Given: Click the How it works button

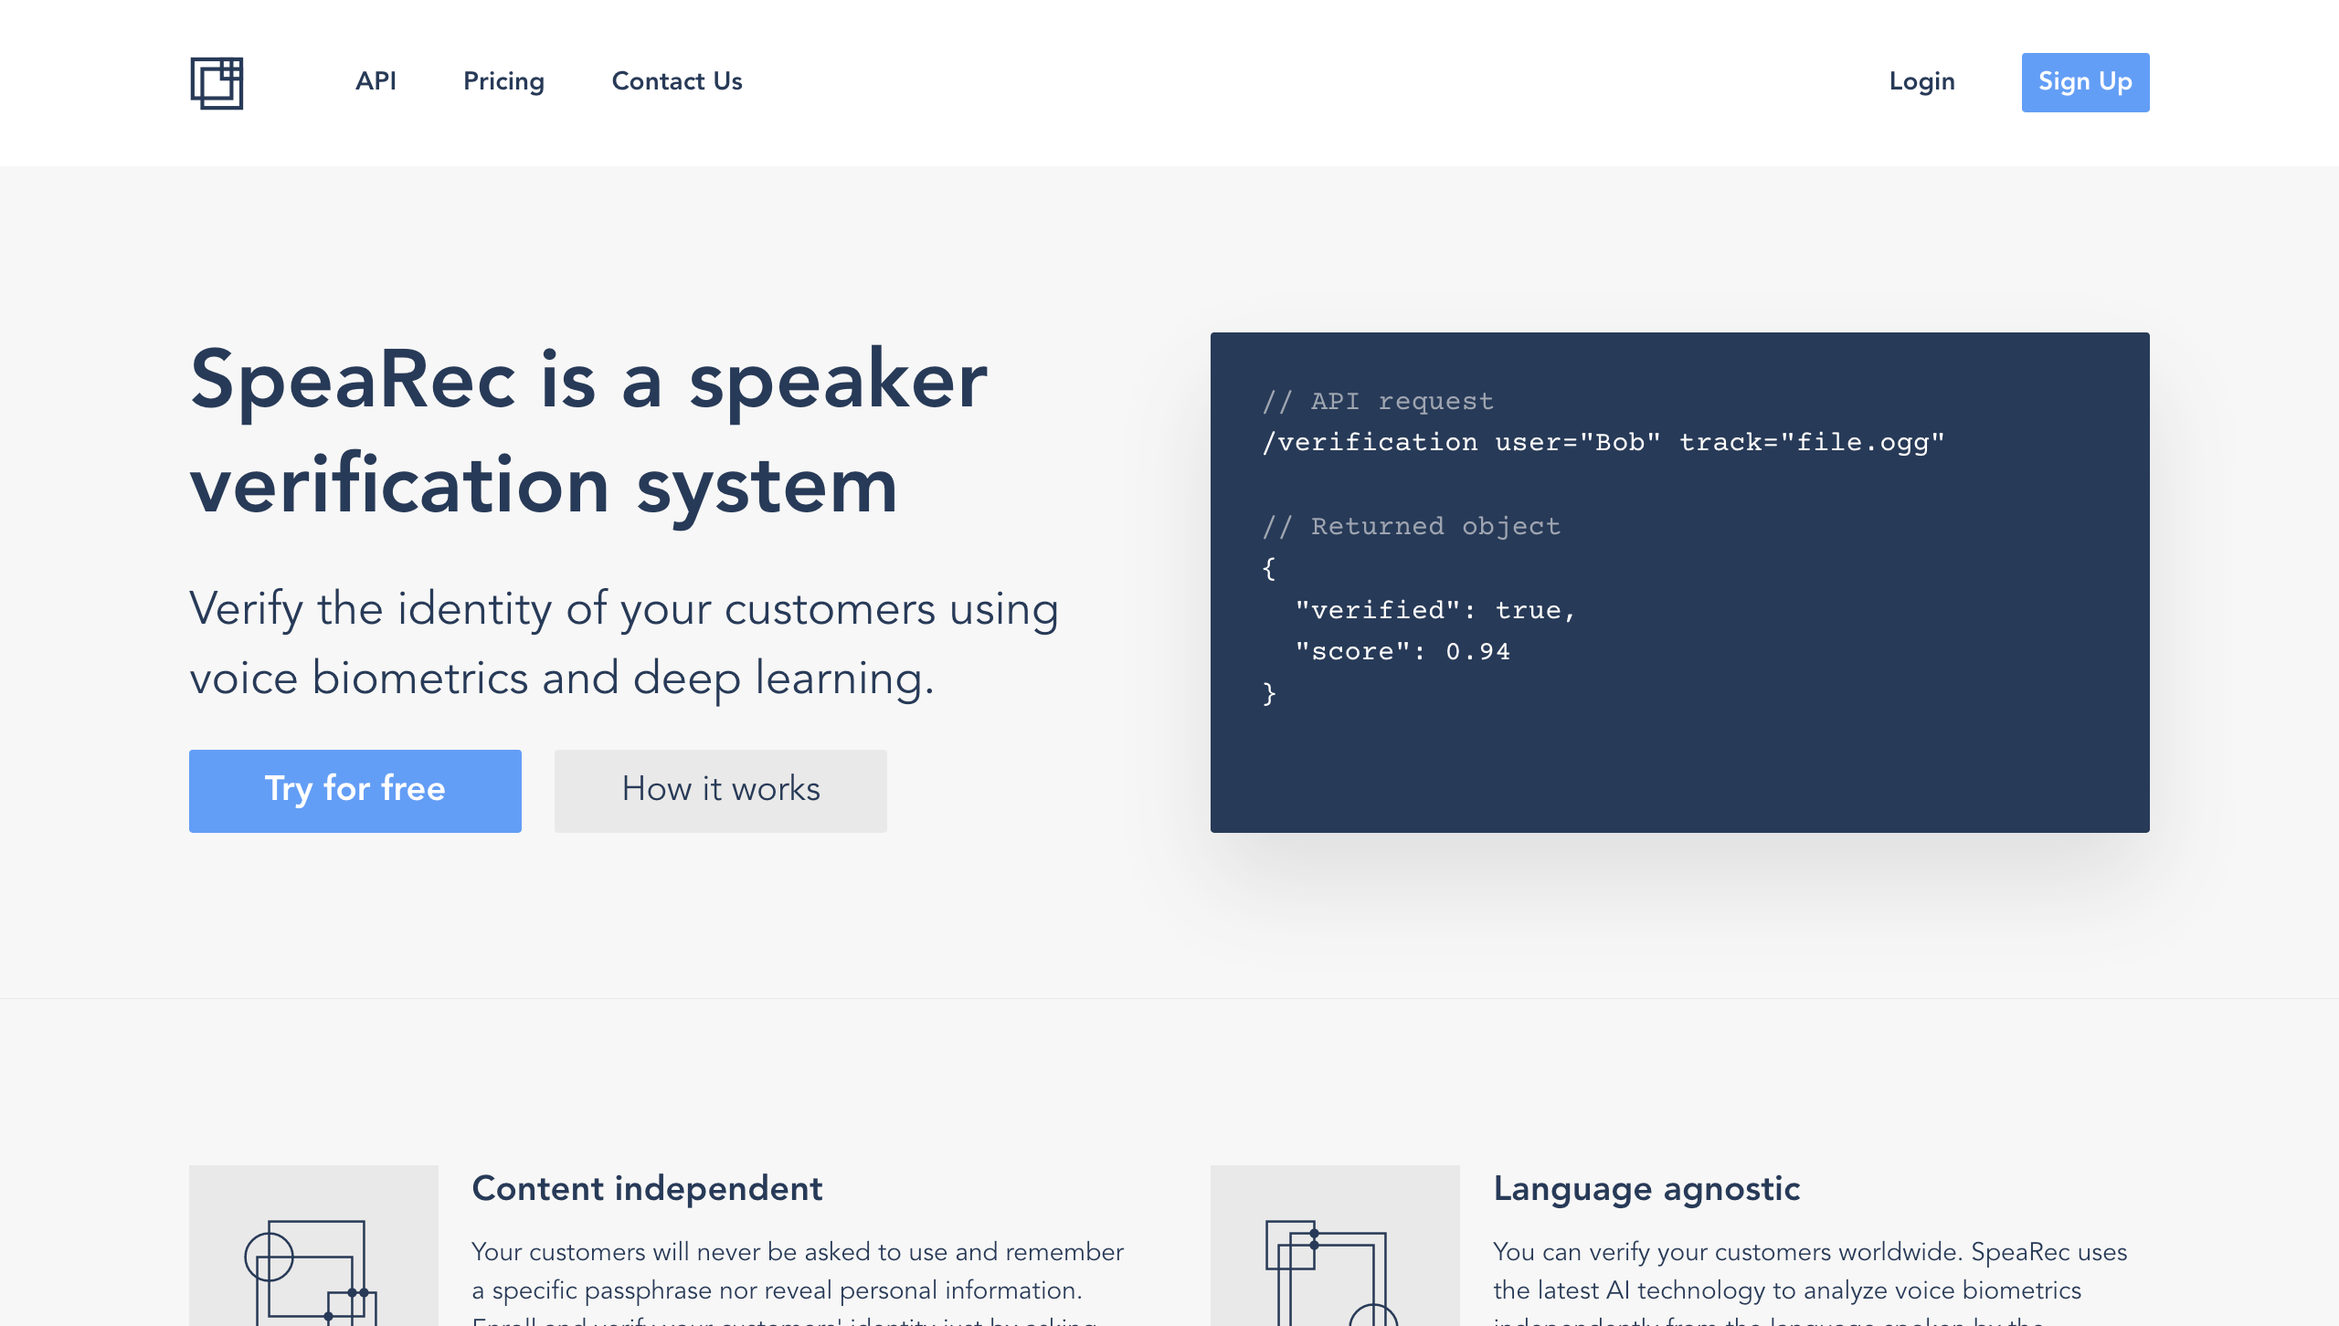Looking at the screenshot, I should (721, 791).
